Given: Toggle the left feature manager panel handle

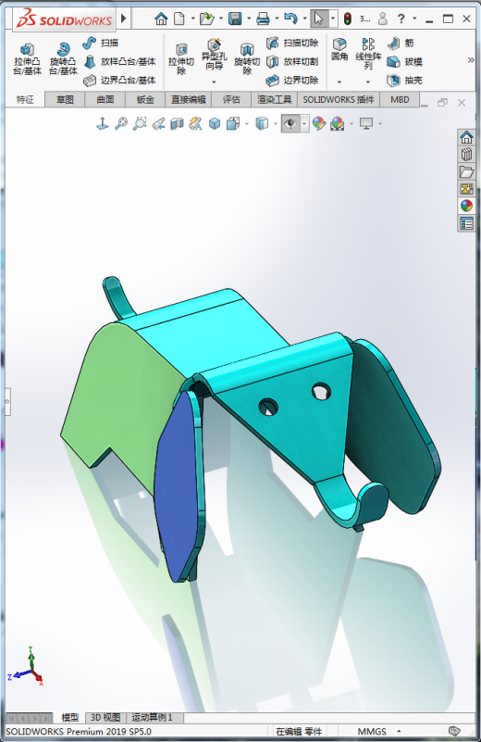Looking at the screenshot, I should coord(7,402).
